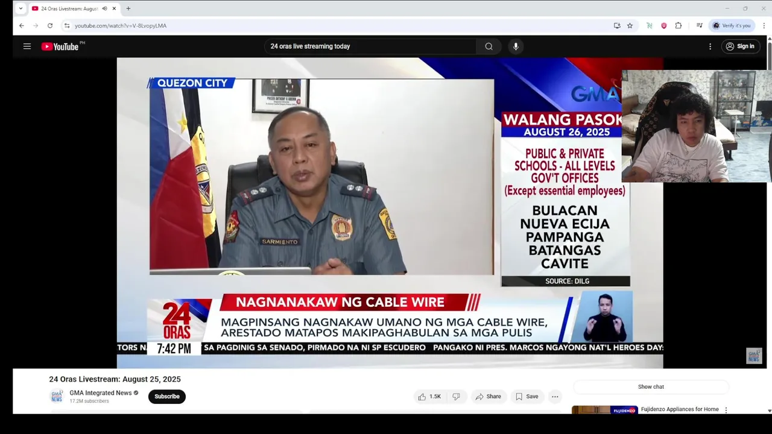Open the Chrome three-dot menu
Image resolution: width=772 pixels, height=434 pixels.
point(764,25)
